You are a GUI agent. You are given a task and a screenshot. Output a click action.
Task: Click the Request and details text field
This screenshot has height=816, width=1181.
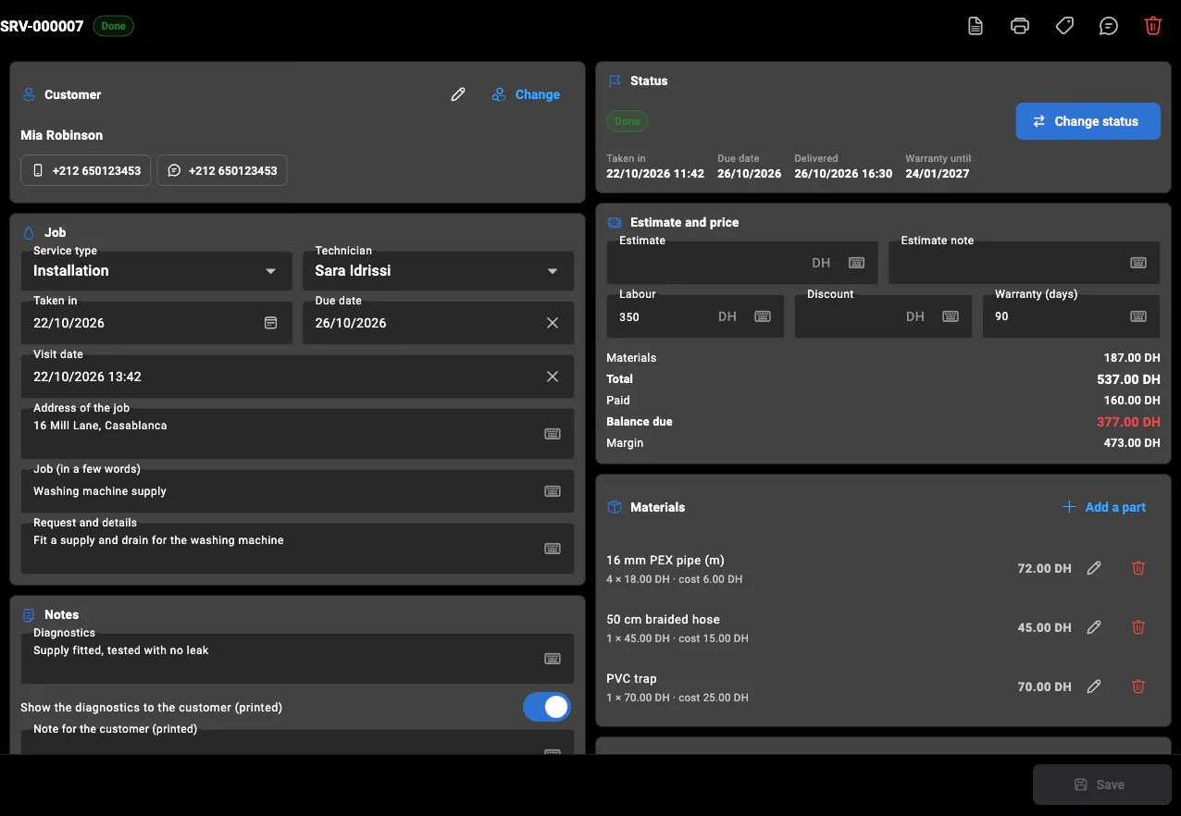[x=297, y=549]
